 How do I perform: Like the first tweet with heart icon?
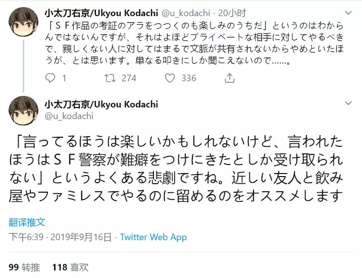[x=170, y=78]
